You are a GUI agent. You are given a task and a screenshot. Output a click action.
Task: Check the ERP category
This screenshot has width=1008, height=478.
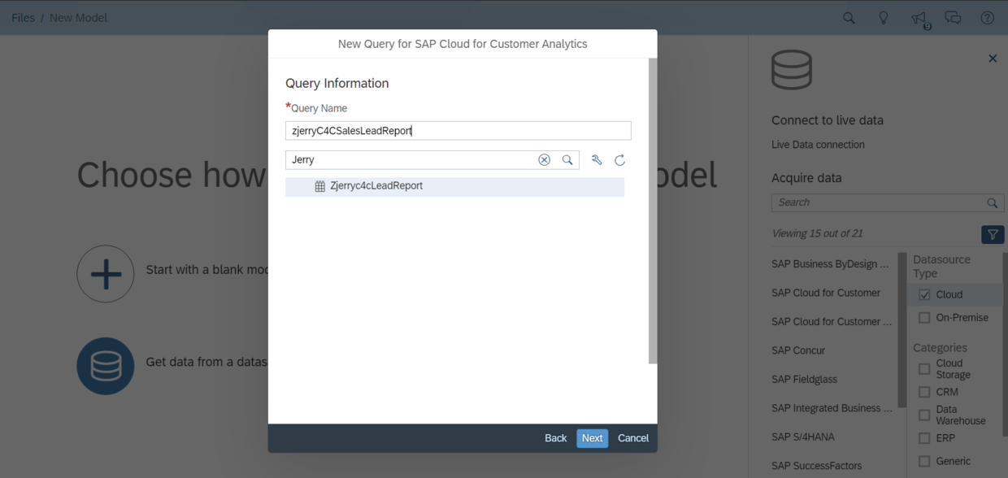pos(924,438)
